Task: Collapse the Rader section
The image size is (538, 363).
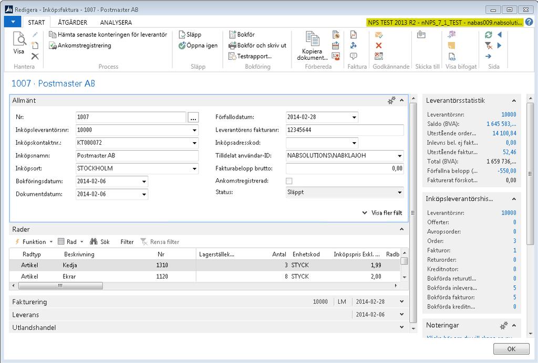Action: click(402, 229)
